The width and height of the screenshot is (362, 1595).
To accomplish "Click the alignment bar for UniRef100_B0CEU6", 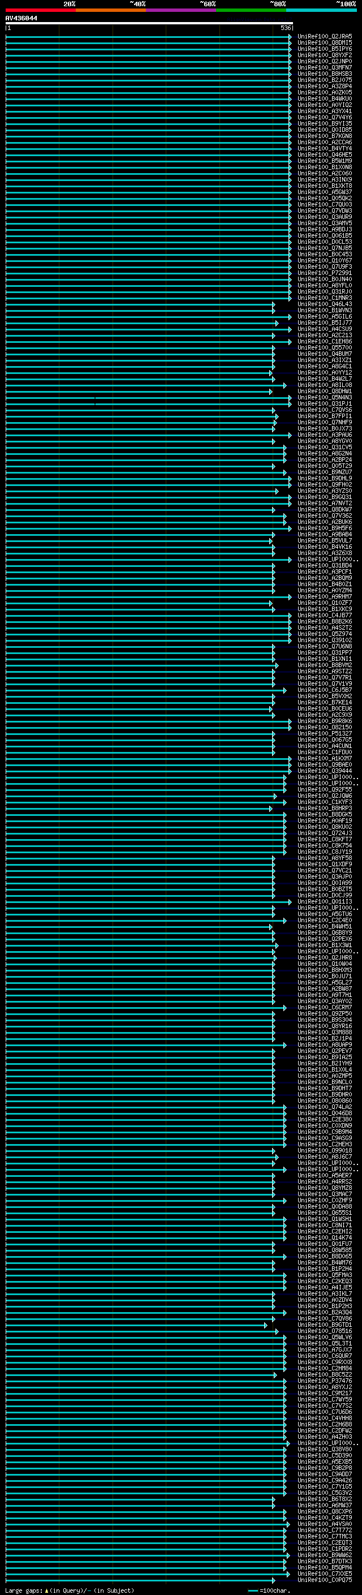I will coord(139,709).
